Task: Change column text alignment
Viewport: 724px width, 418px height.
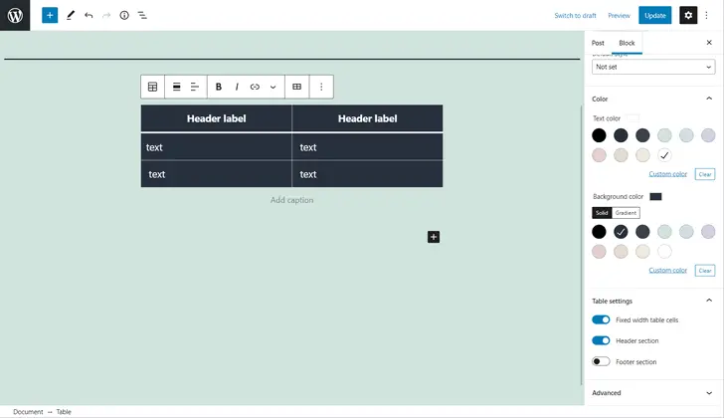Action: [195, 87]
